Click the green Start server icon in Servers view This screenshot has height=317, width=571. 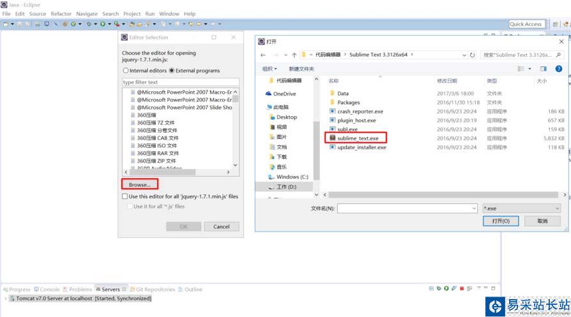tap(446, 288)
